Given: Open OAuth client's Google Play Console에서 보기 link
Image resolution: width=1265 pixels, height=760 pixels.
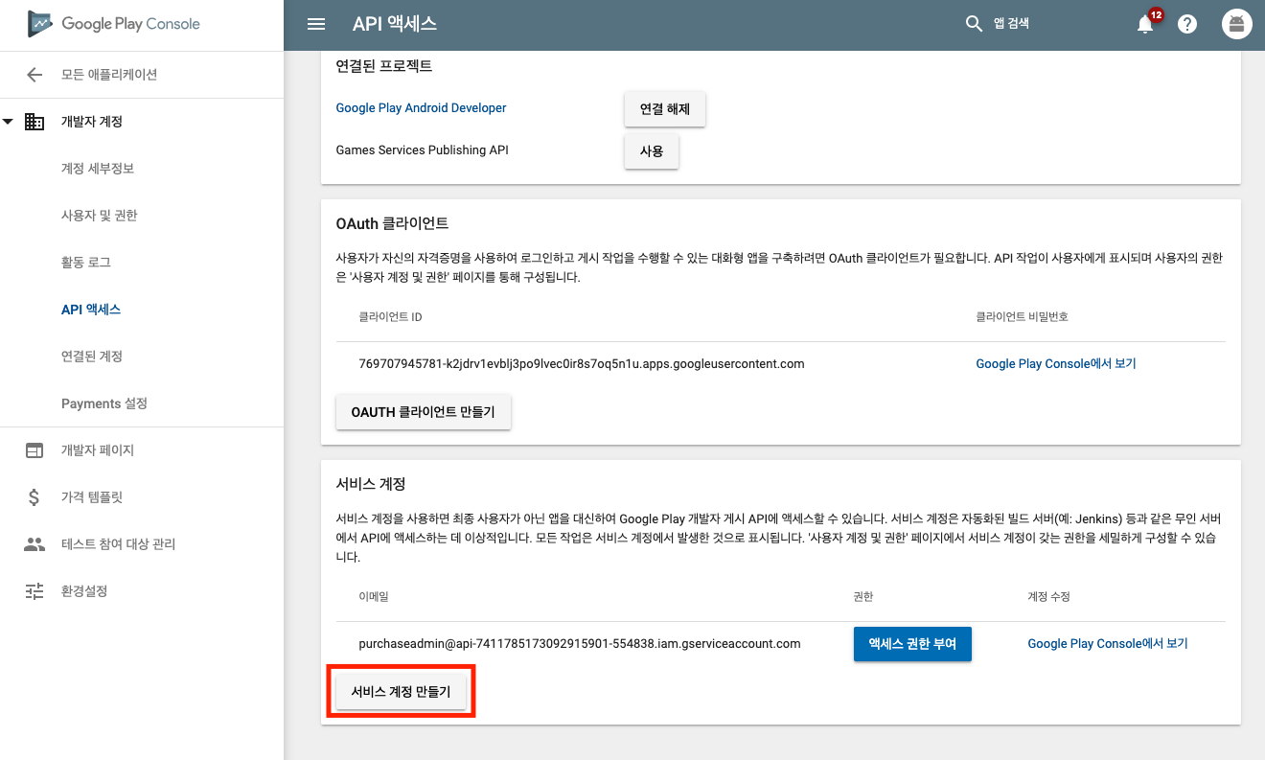Looking at the screenshot, I should [1055, 364].
